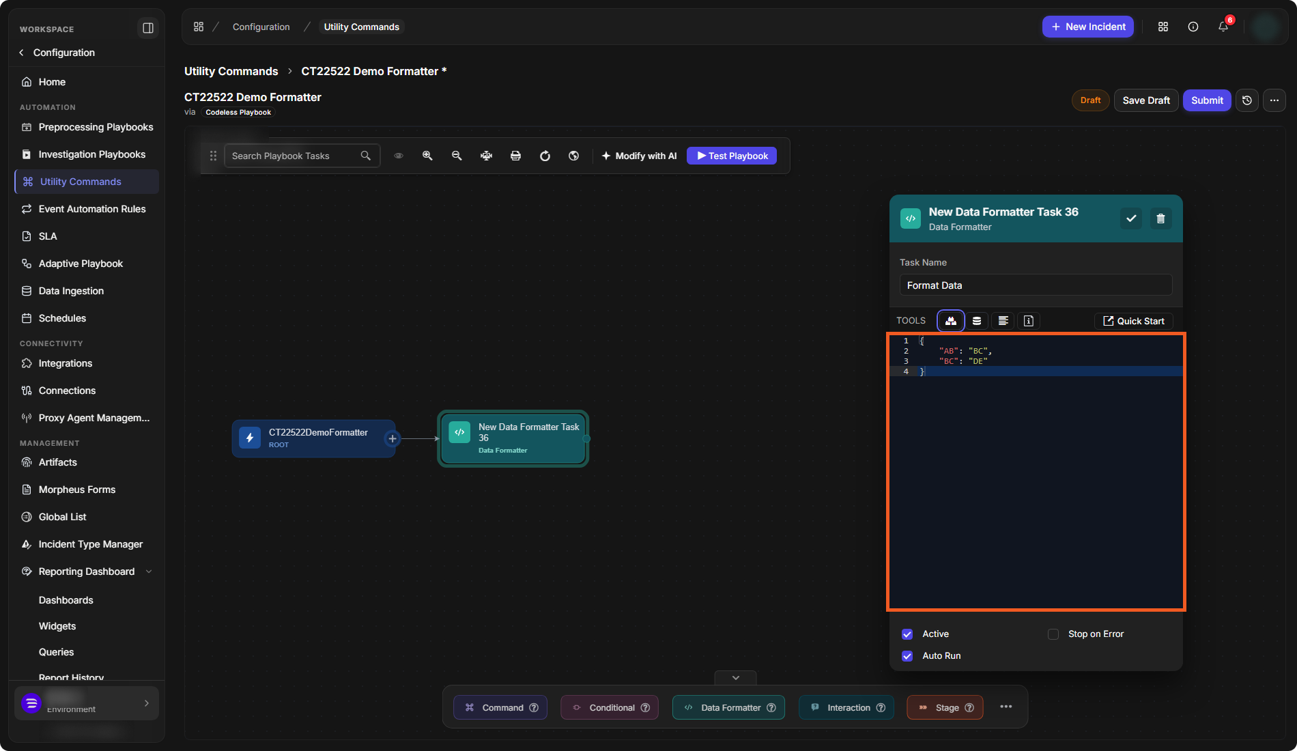Click the info document Tools icon
Screen dimensions: 1297x751
pyautogui.click(x=1029, y=321)
